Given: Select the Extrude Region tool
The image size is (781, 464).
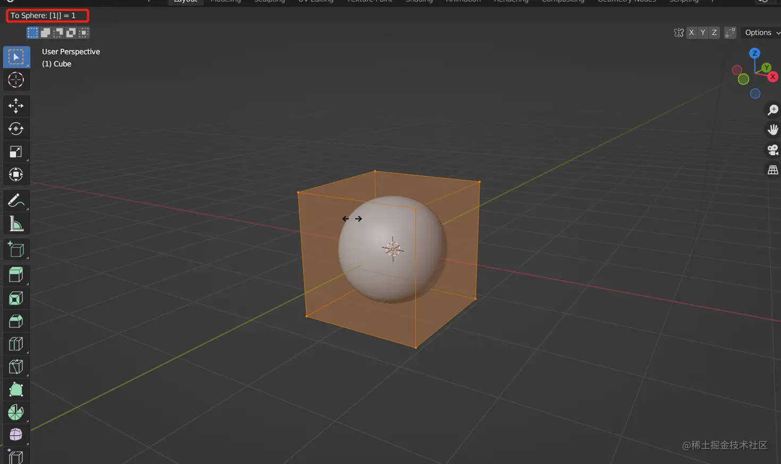Looking at the screenshot, I should tap(16, 275).
